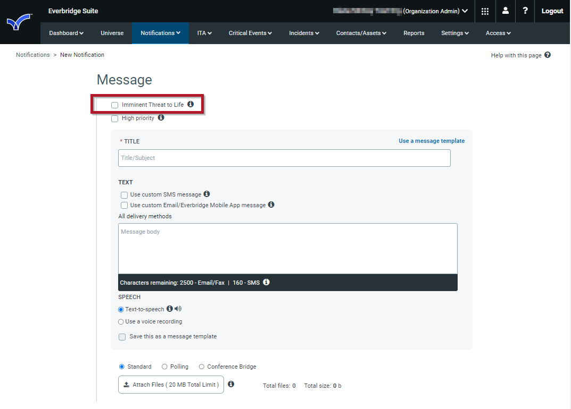Open the user profile icon
Image resolution: width=571 pixels, height=409 pixels.
[505, 11]
